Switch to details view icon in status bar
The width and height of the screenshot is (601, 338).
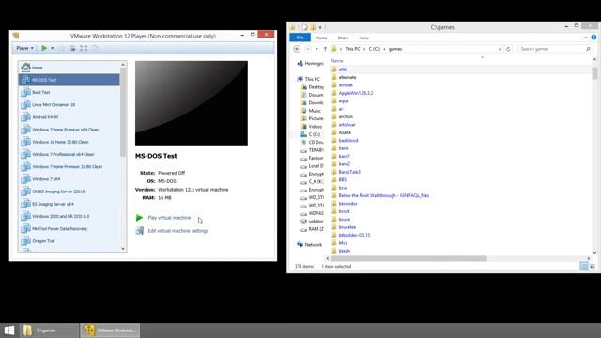(x=584, y=266)
